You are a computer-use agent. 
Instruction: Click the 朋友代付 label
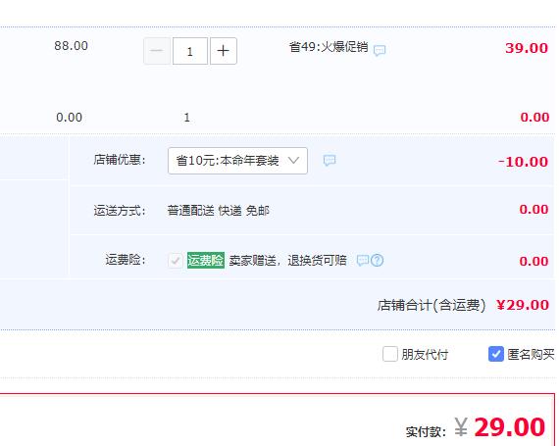(425, 355)
